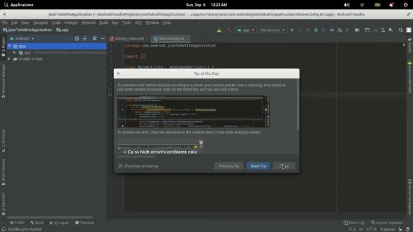
Task: Click the LF line separator indicator
Action: [x=361, y=229]
